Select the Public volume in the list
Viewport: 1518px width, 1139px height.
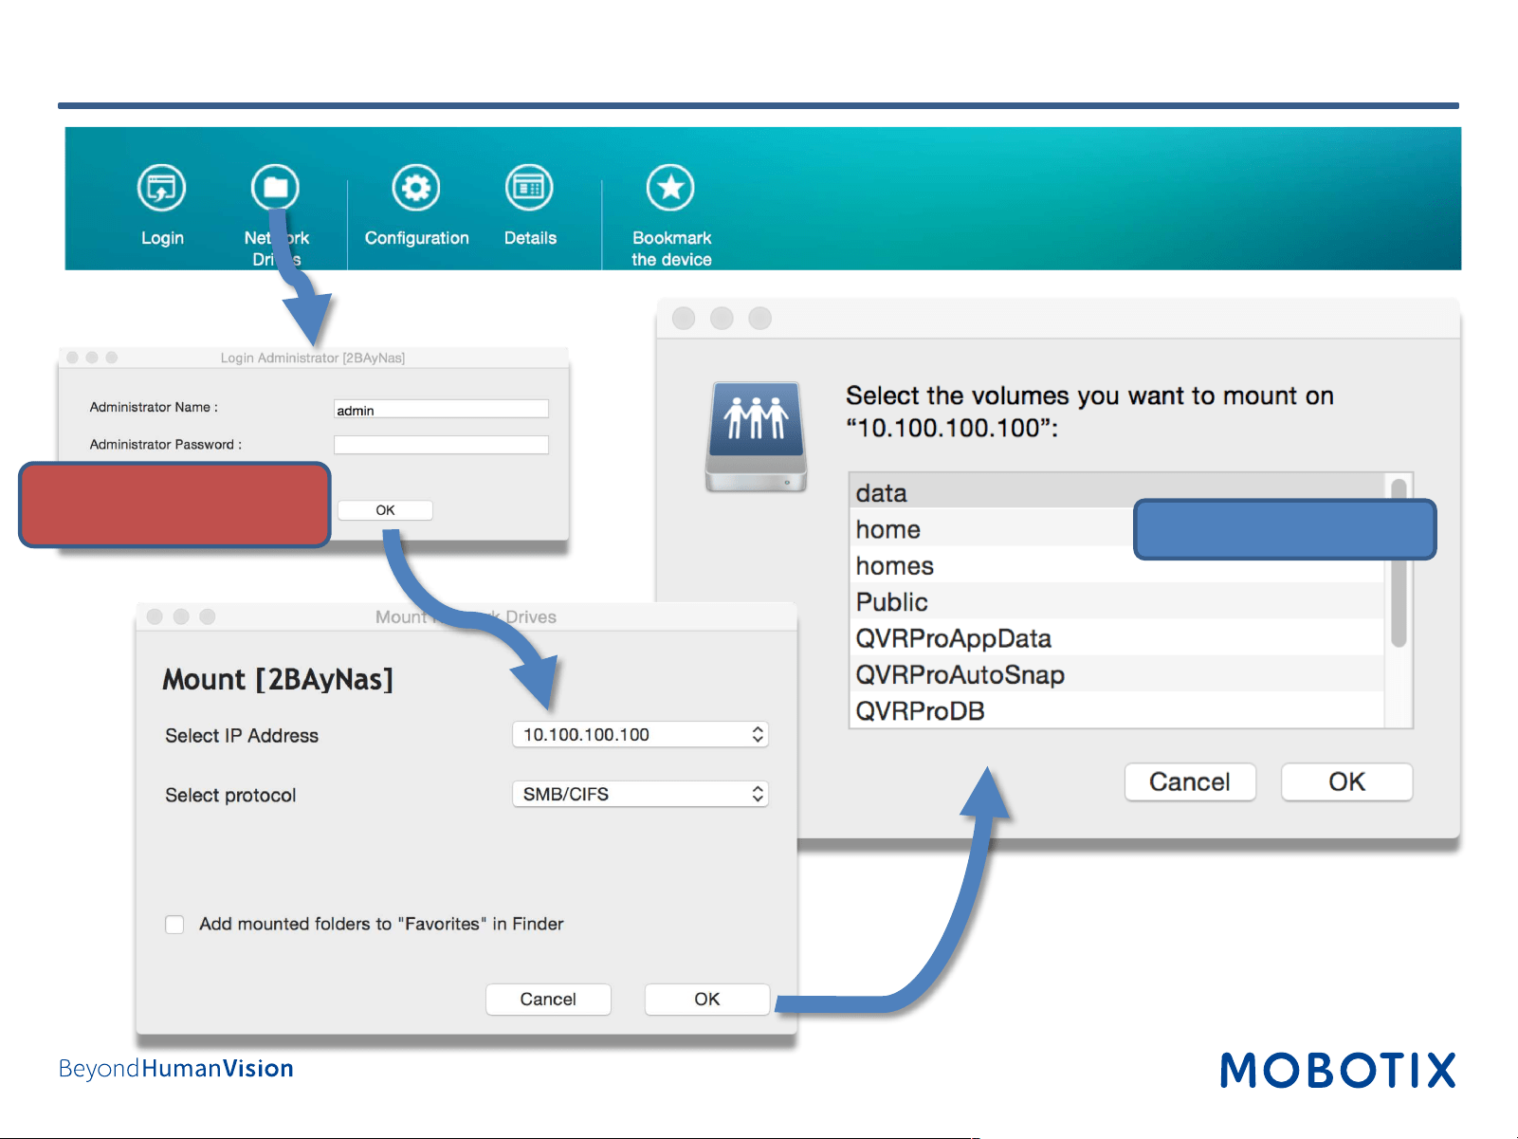click(1117, 601)
